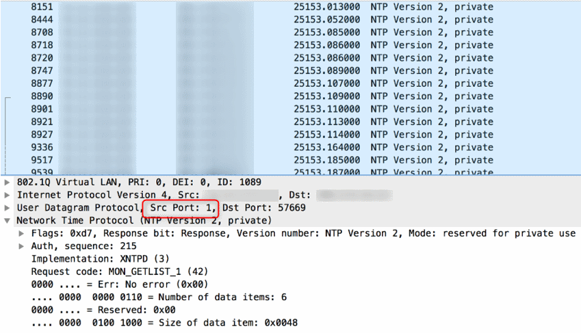Click the Dst Port: 57669 value
Viewport: 581px width, 333px height.
[x=264, y=208]
